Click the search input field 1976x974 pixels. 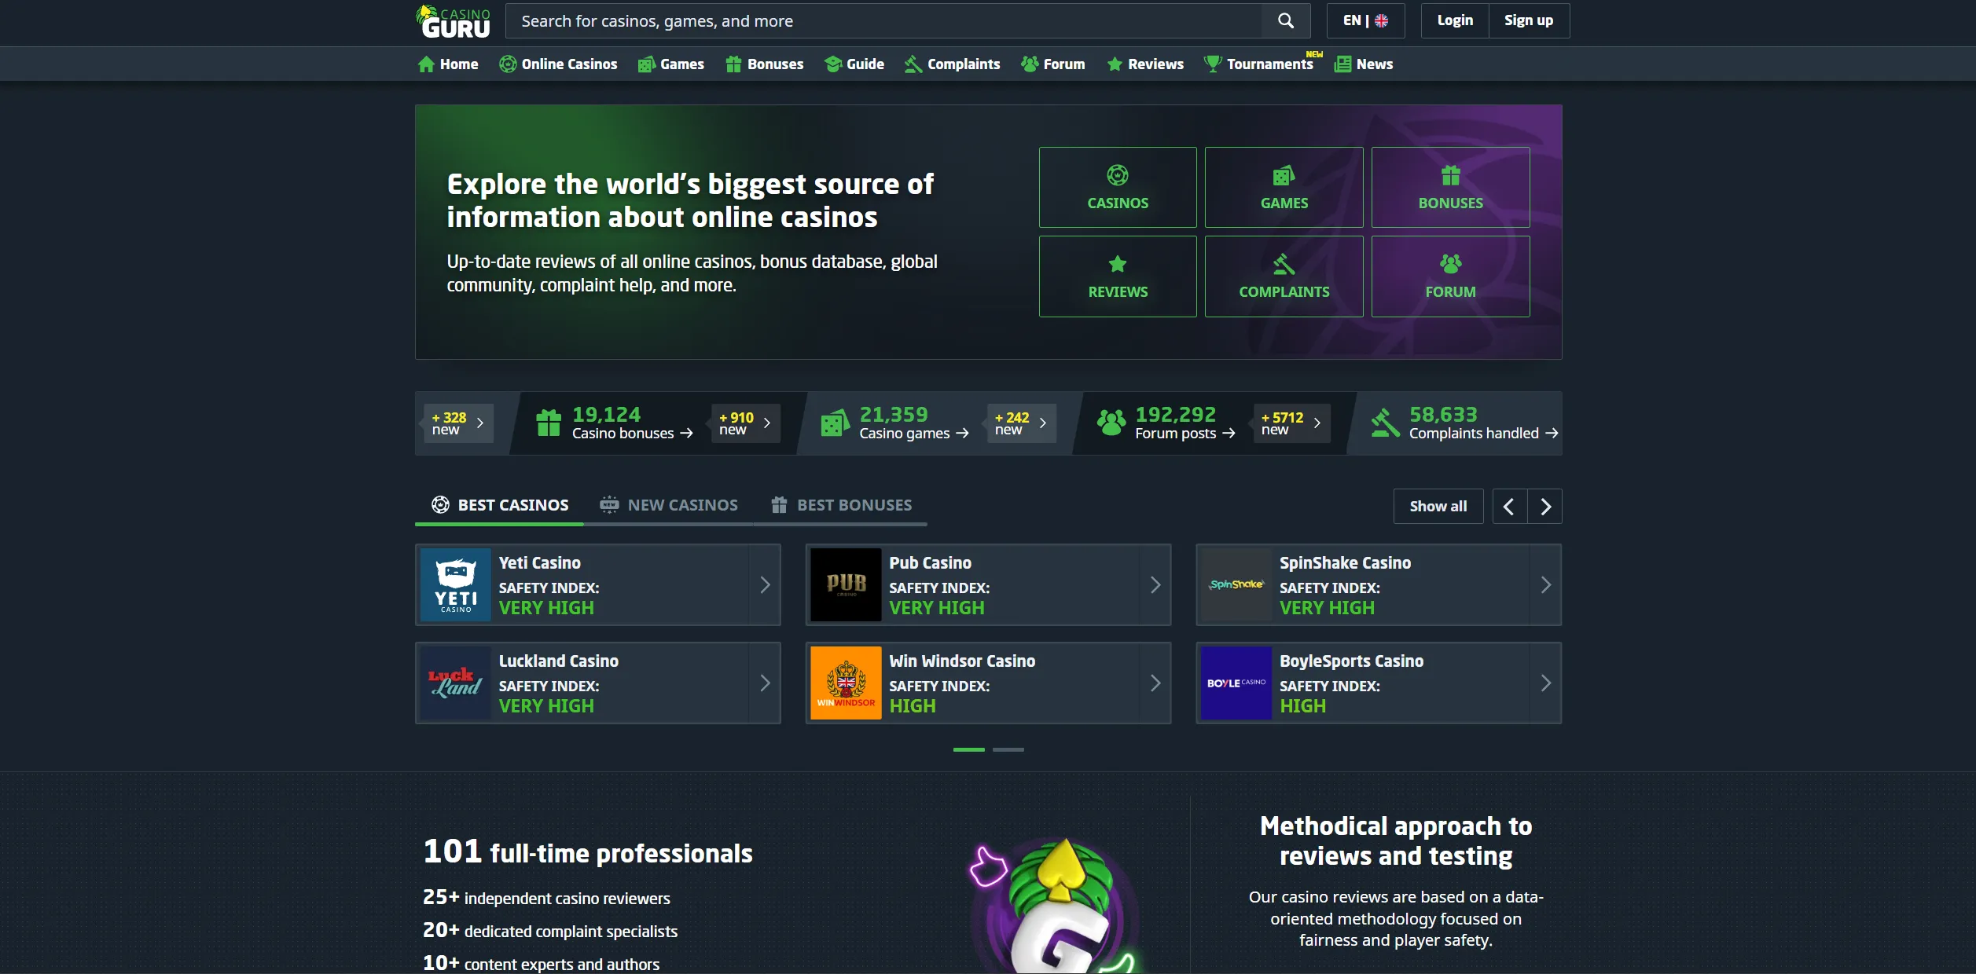coord(883,21)
